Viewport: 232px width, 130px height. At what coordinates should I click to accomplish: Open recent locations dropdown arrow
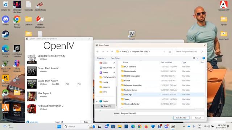pos(107,52)
